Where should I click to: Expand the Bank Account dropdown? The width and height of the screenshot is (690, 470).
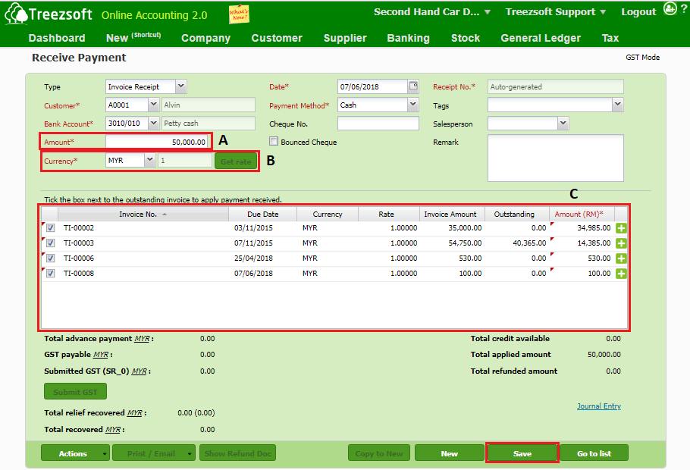[153, 124]
